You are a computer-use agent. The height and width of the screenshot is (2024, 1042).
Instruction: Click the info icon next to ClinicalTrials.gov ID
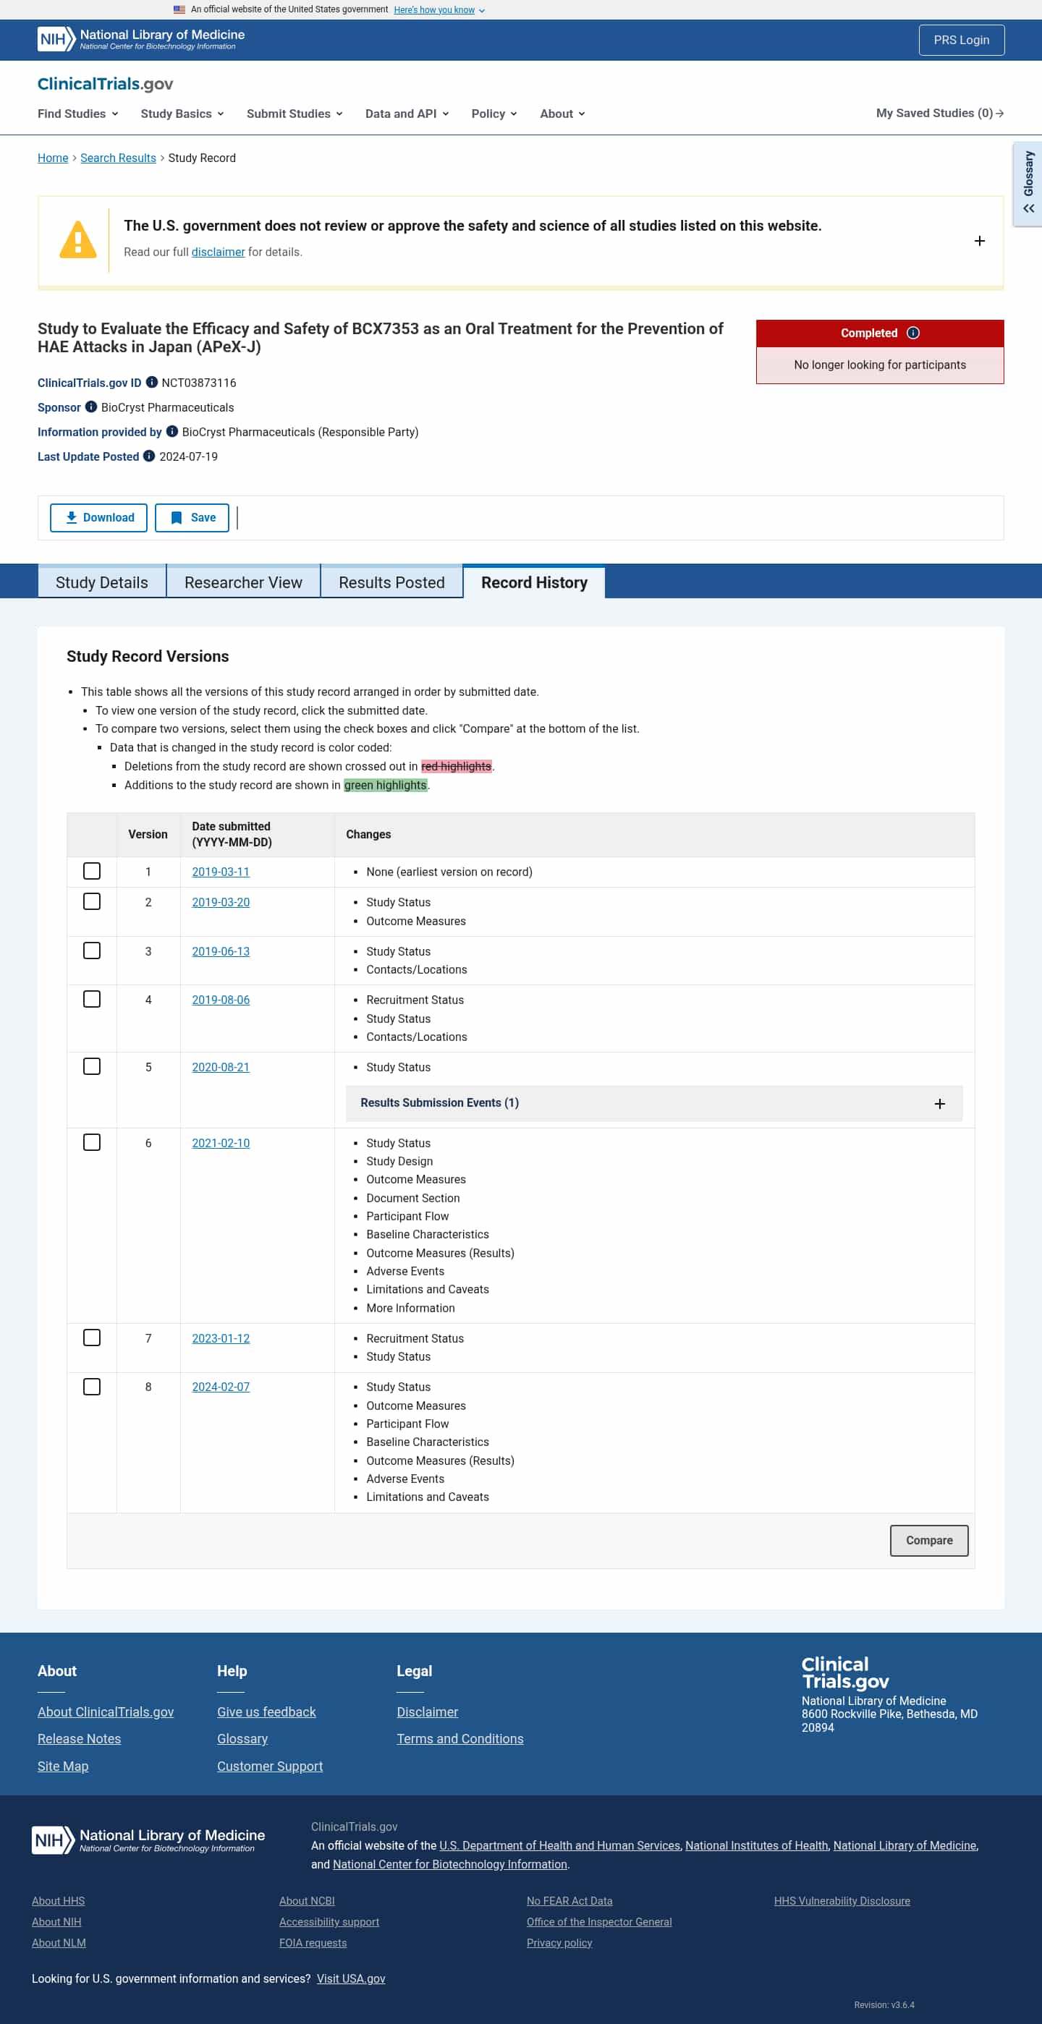click(152, 383)
